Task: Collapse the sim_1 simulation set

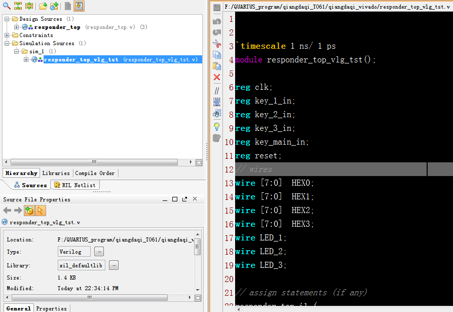Action: tap(17, 51)
